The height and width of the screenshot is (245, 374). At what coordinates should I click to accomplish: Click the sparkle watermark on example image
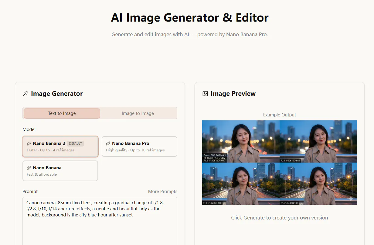coord(351,199)
